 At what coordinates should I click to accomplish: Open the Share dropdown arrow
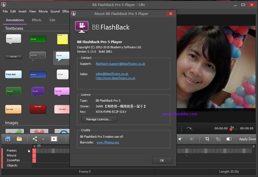pos(43,139)
